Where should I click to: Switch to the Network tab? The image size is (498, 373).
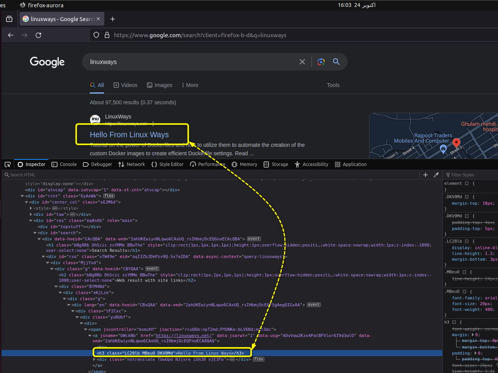point(132,164)
